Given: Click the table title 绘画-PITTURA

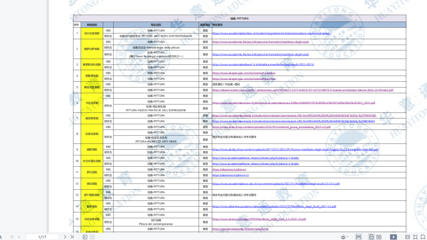Looking at the screenshot, I should tap(239, 19).
